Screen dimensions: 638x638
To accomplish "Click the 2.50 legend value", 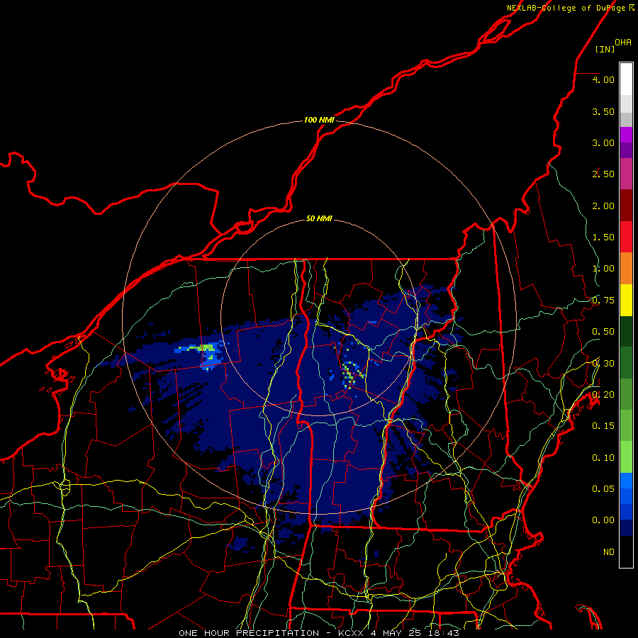I will (603, 174).
